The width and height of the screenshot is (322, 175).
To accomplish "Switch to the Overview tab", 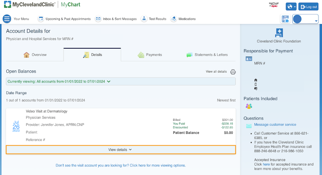I will pyautogui.click(x=35, y=55).
